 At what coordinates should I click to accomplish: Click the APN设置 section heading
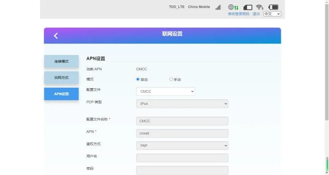click(96, 59)
